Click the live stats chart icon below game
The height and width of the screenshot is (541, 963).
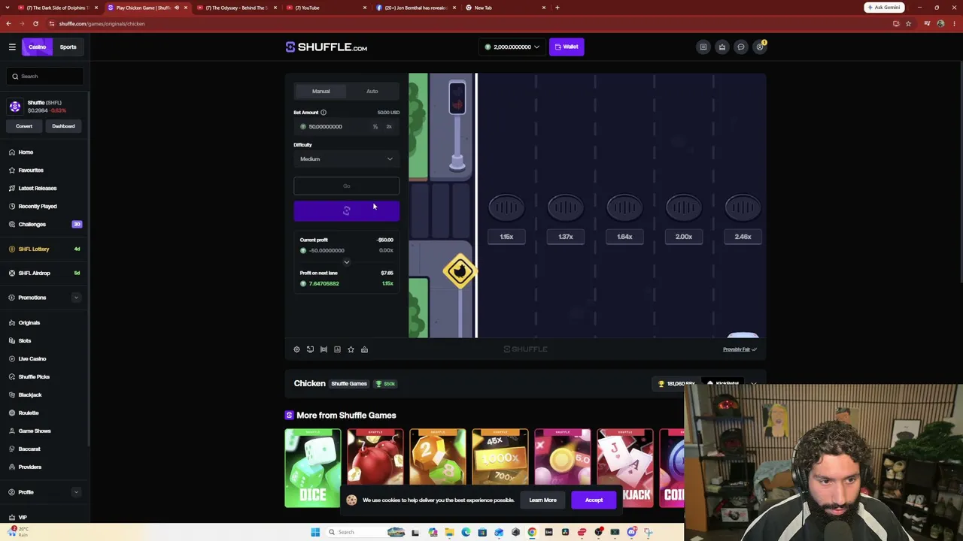(x=337, y=349)
